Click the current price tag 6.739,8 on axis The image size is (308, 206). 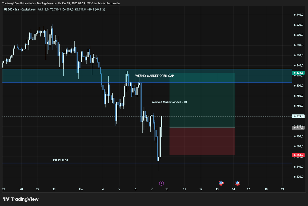click(299, 116)
